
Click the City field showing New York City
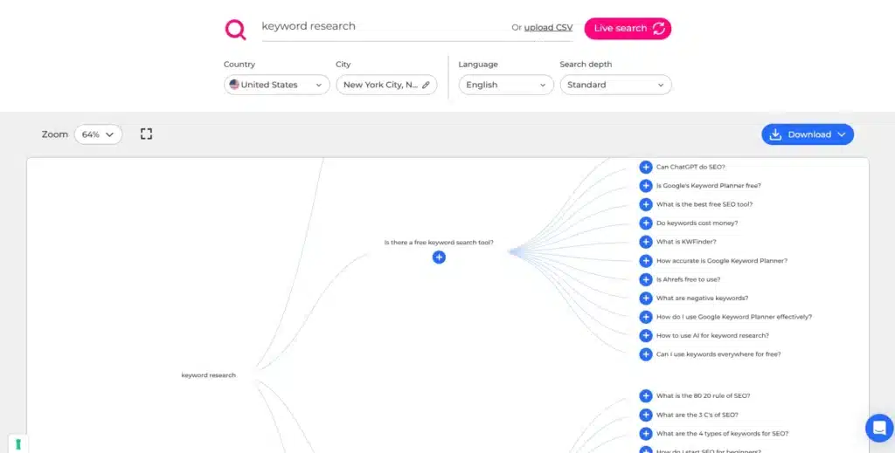pos(386,85)
